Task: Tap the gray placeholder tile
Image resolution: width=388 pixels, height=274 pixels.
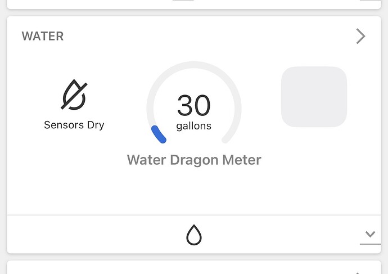Action: click(x=314, y=97)
